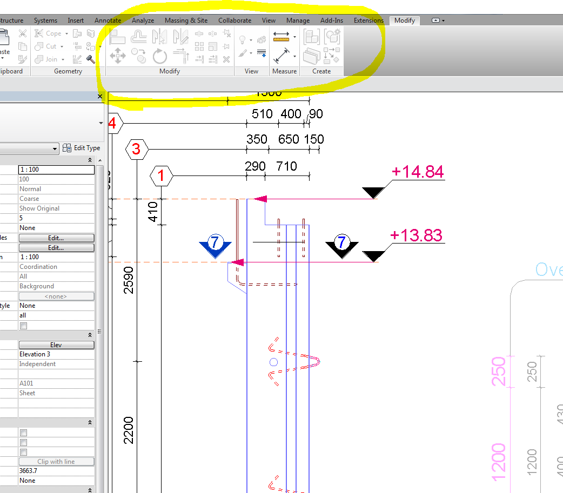
Task: Open the Properties type selector dropdown
Action: click(101, 123)
